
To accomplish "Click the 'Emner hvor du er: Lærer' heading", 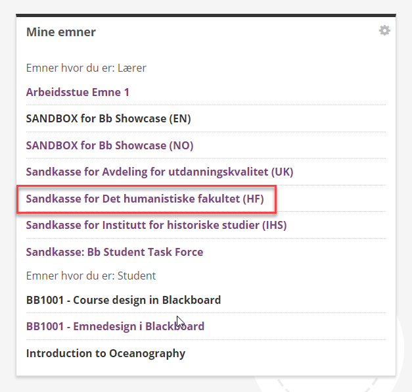I will click(86, 68).
